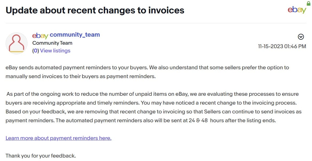This screenshot has width=312, height=161.
Task: Click the line mentioning 24 & 48 hours
Action: coord(140,120)
